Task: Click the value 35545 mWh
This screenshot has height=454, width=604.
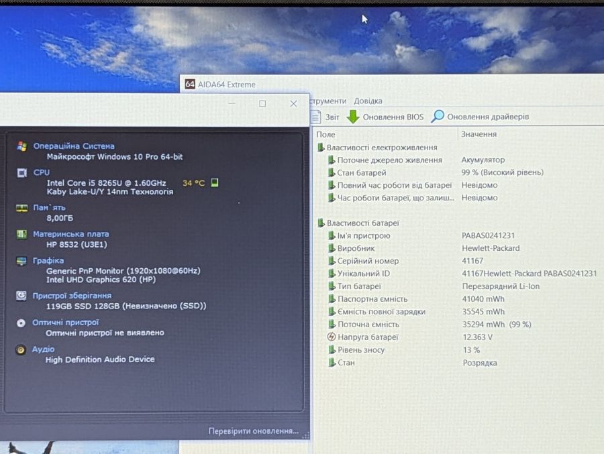Action: pyautogui.click(x=483, y=312)
